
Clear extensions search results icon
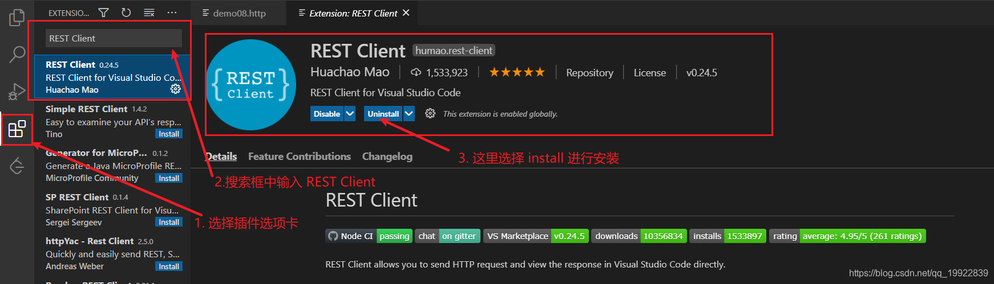click(149, 13)
